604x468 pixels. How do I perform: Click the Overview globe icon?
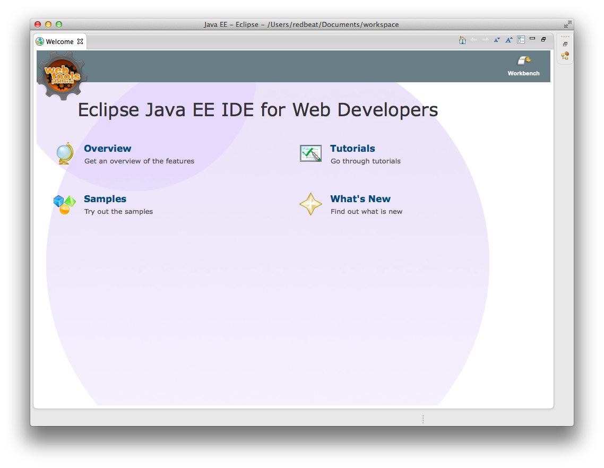[65, 153]
